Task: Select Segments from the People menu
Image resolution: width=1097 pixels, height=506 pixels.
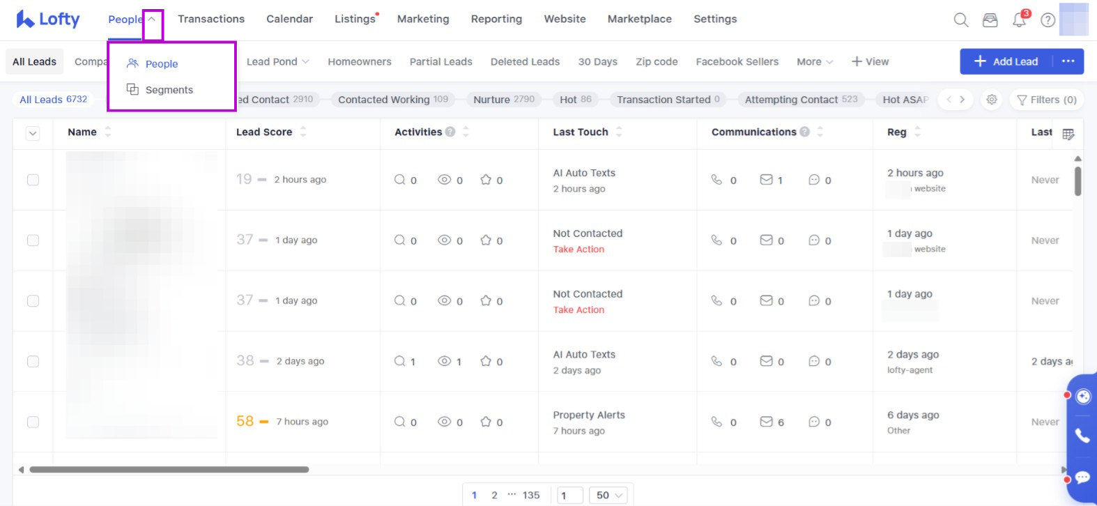Action: point(169,90)
